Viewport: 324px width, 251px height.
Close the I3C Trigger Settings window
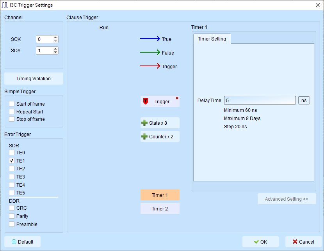pos(318,5)
